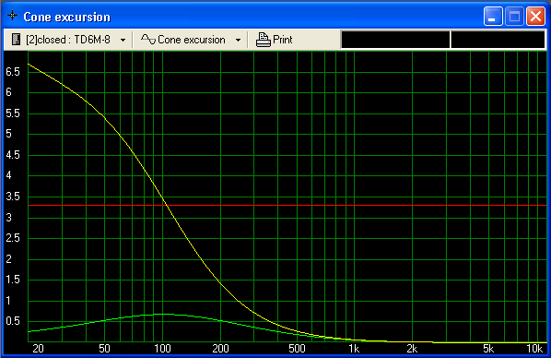This screenshot has width=551, height=358.
Task: Click the 500 frequency axis label
Action: tap(297, 349)
